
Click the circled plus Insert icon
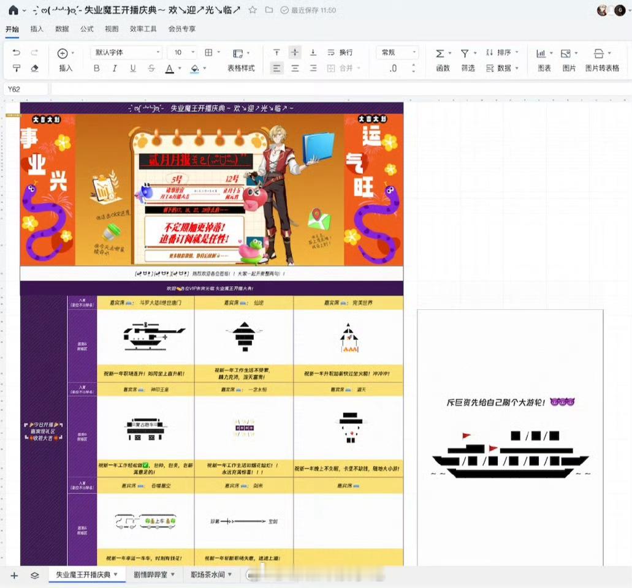point(63,53)
